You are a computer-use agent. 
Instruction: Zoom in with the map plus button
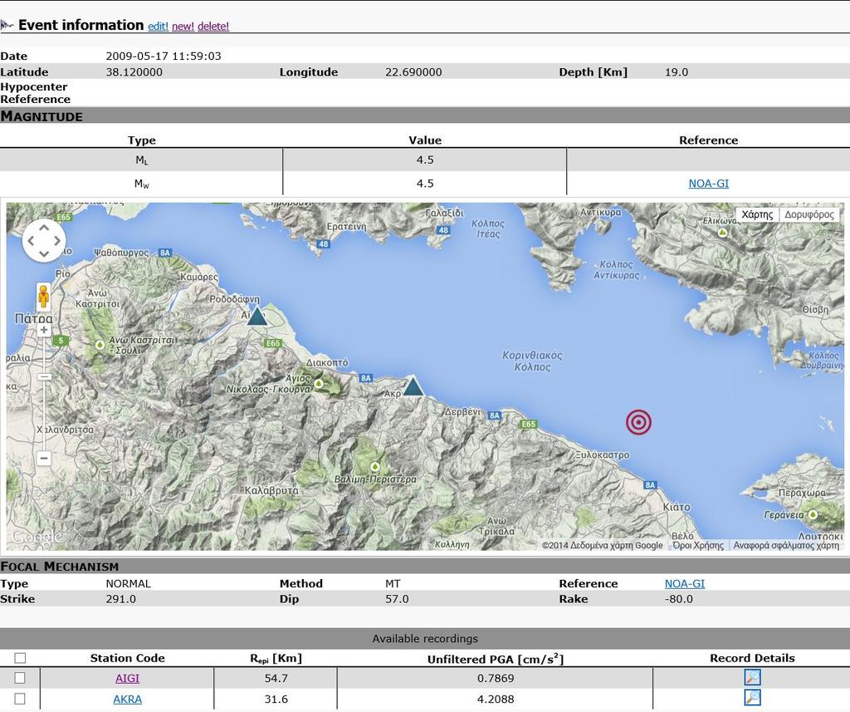(44, 330)
